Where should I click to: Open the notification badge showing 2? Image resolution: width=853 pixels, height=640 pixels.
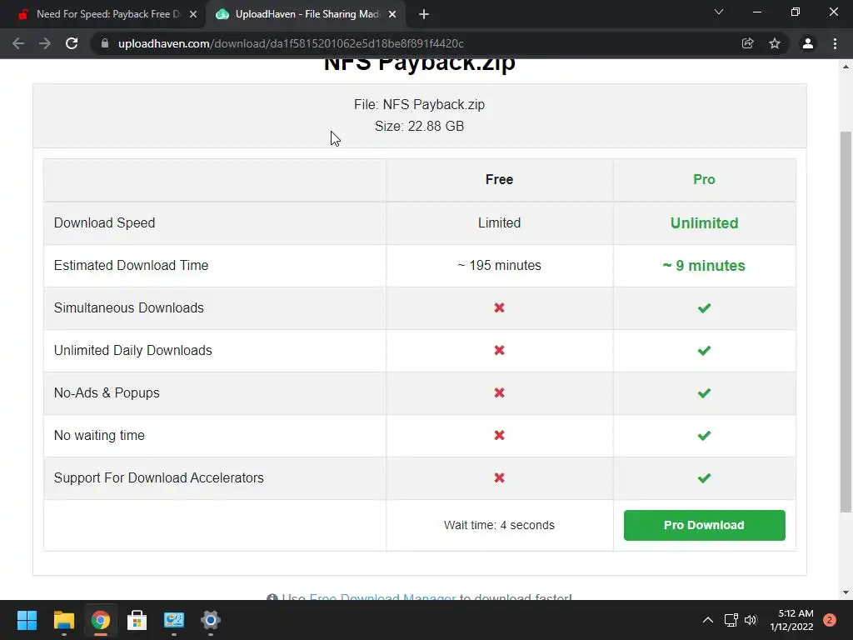point(830,620)
